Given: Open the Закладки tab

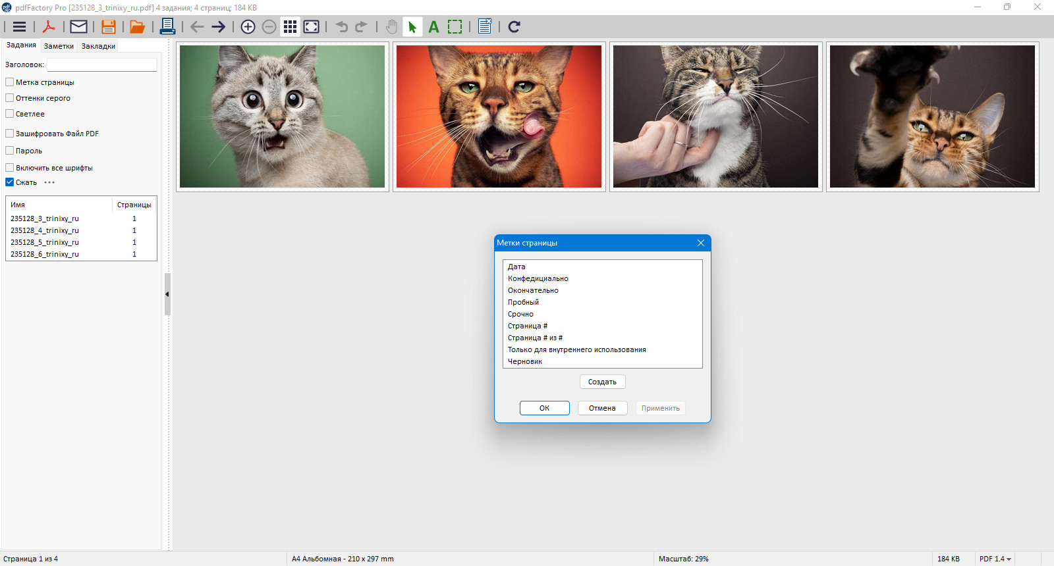Looking at the screenshot, I should [98, 46].
